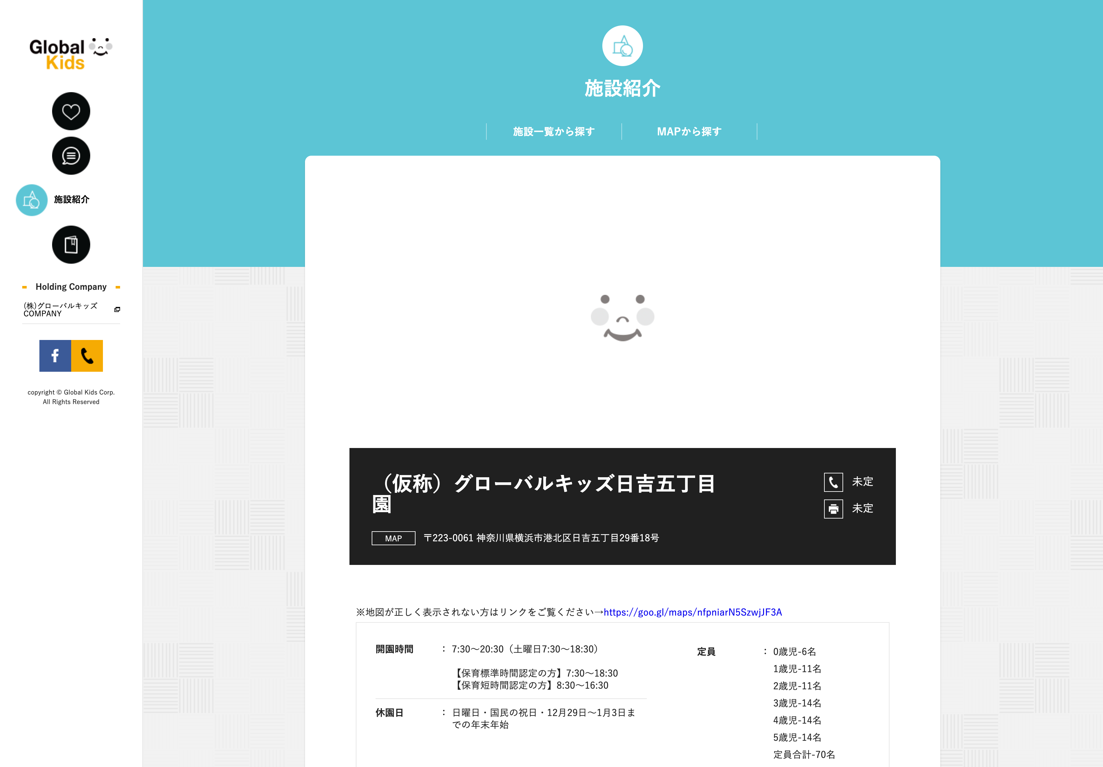This screenshot has height=767, width=1103.
Task: Click the 4歳児-14名 entry
Action: pyautogui.click(x=797, y=720)
